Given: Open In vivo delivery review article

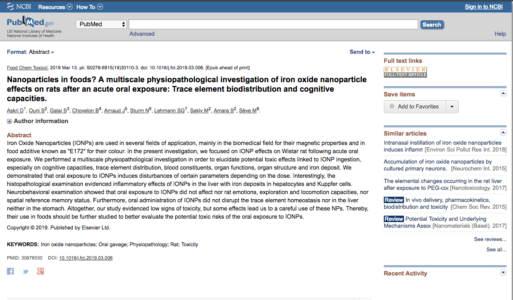Looking at the screenshot, I should coord(437,203).
